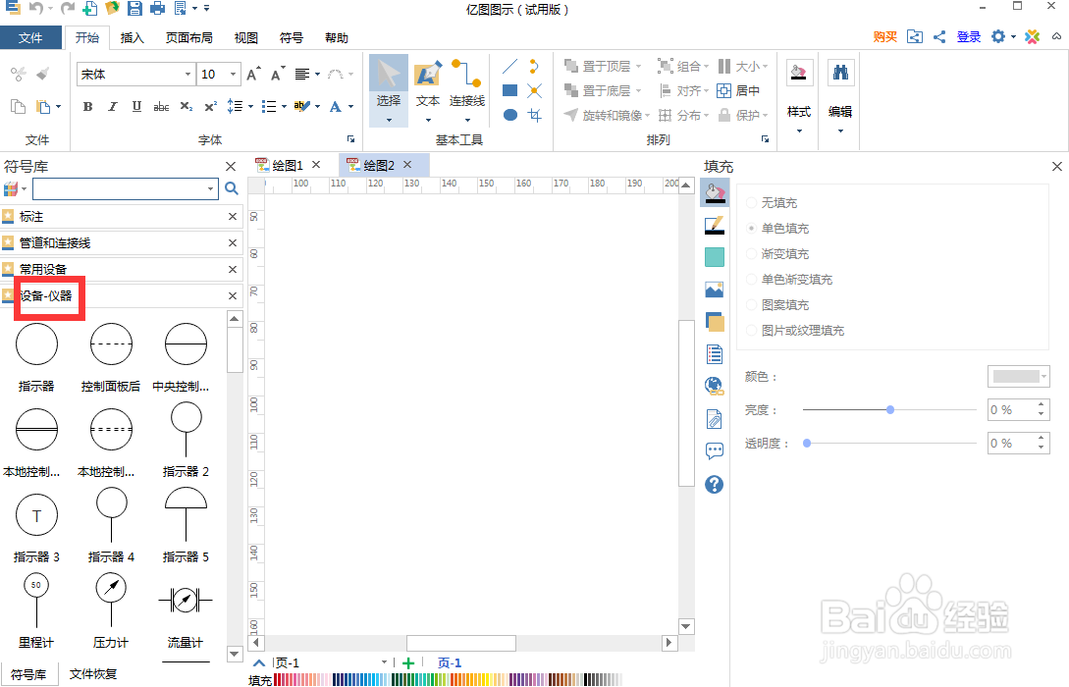The width and height of the screenshot is (1069, 687).
Task: Open the font name dropdown 宋体
Action: coord(188,75)
